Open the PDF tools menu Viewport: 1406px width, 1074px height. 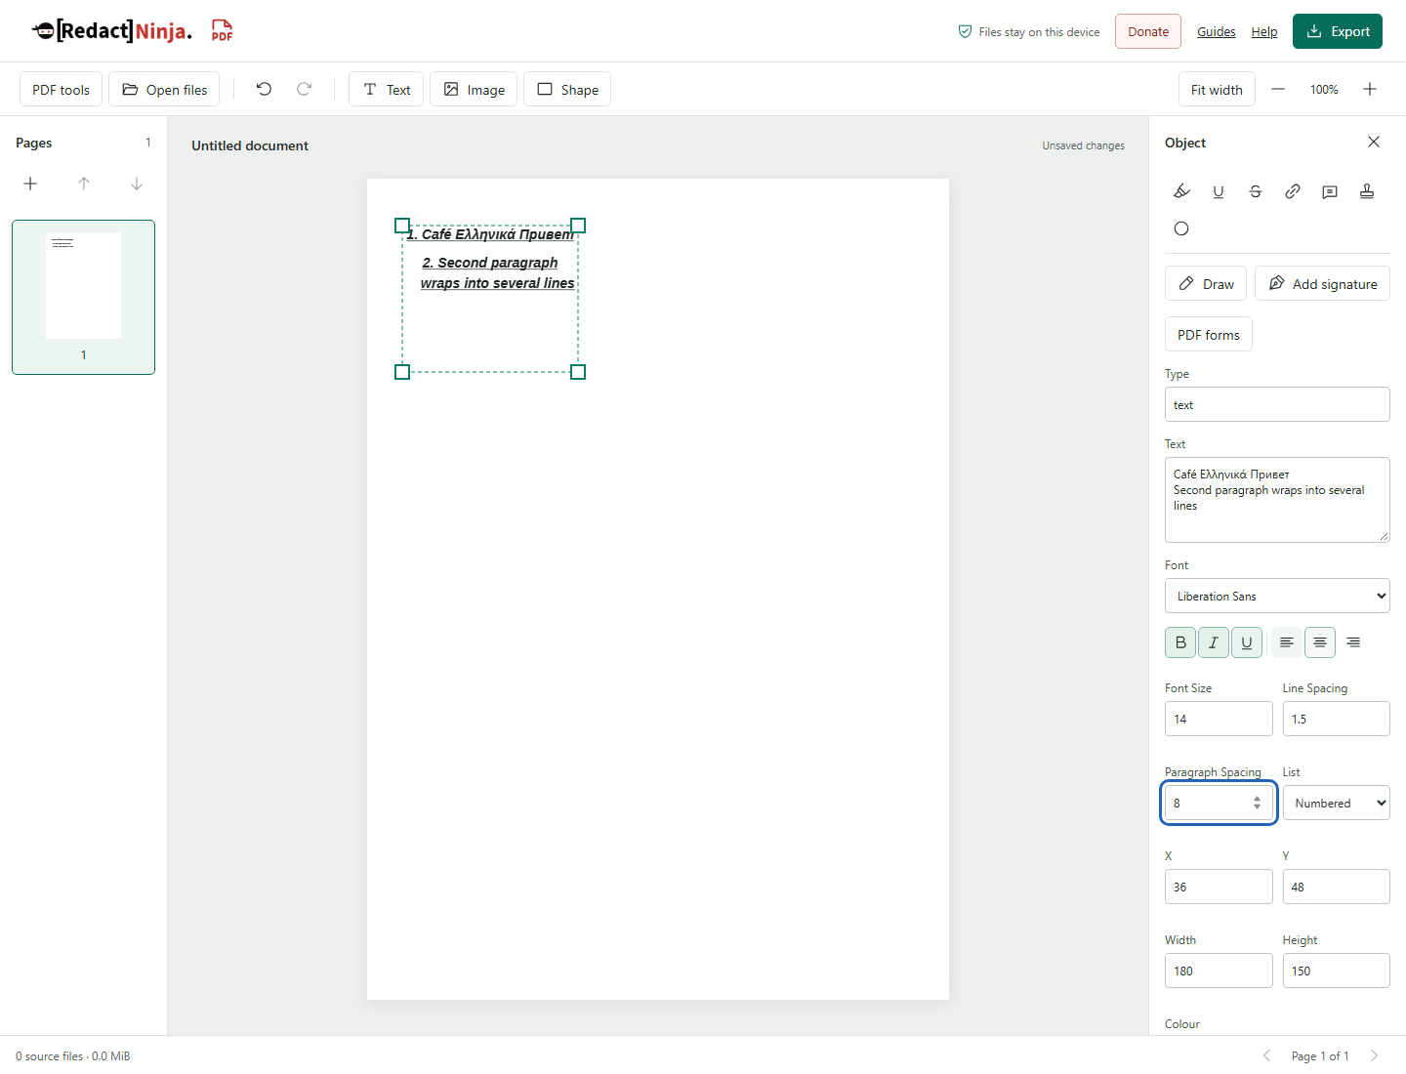(61, 89)
